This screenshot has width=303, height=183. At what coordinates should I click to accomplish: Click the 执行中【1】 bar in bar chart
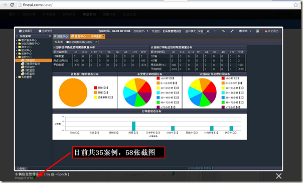[231, 128]
